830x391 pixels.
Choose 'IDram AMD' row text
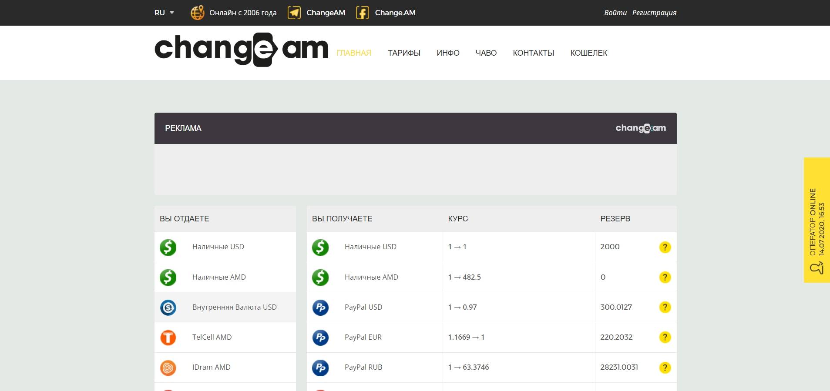point(212,367)
